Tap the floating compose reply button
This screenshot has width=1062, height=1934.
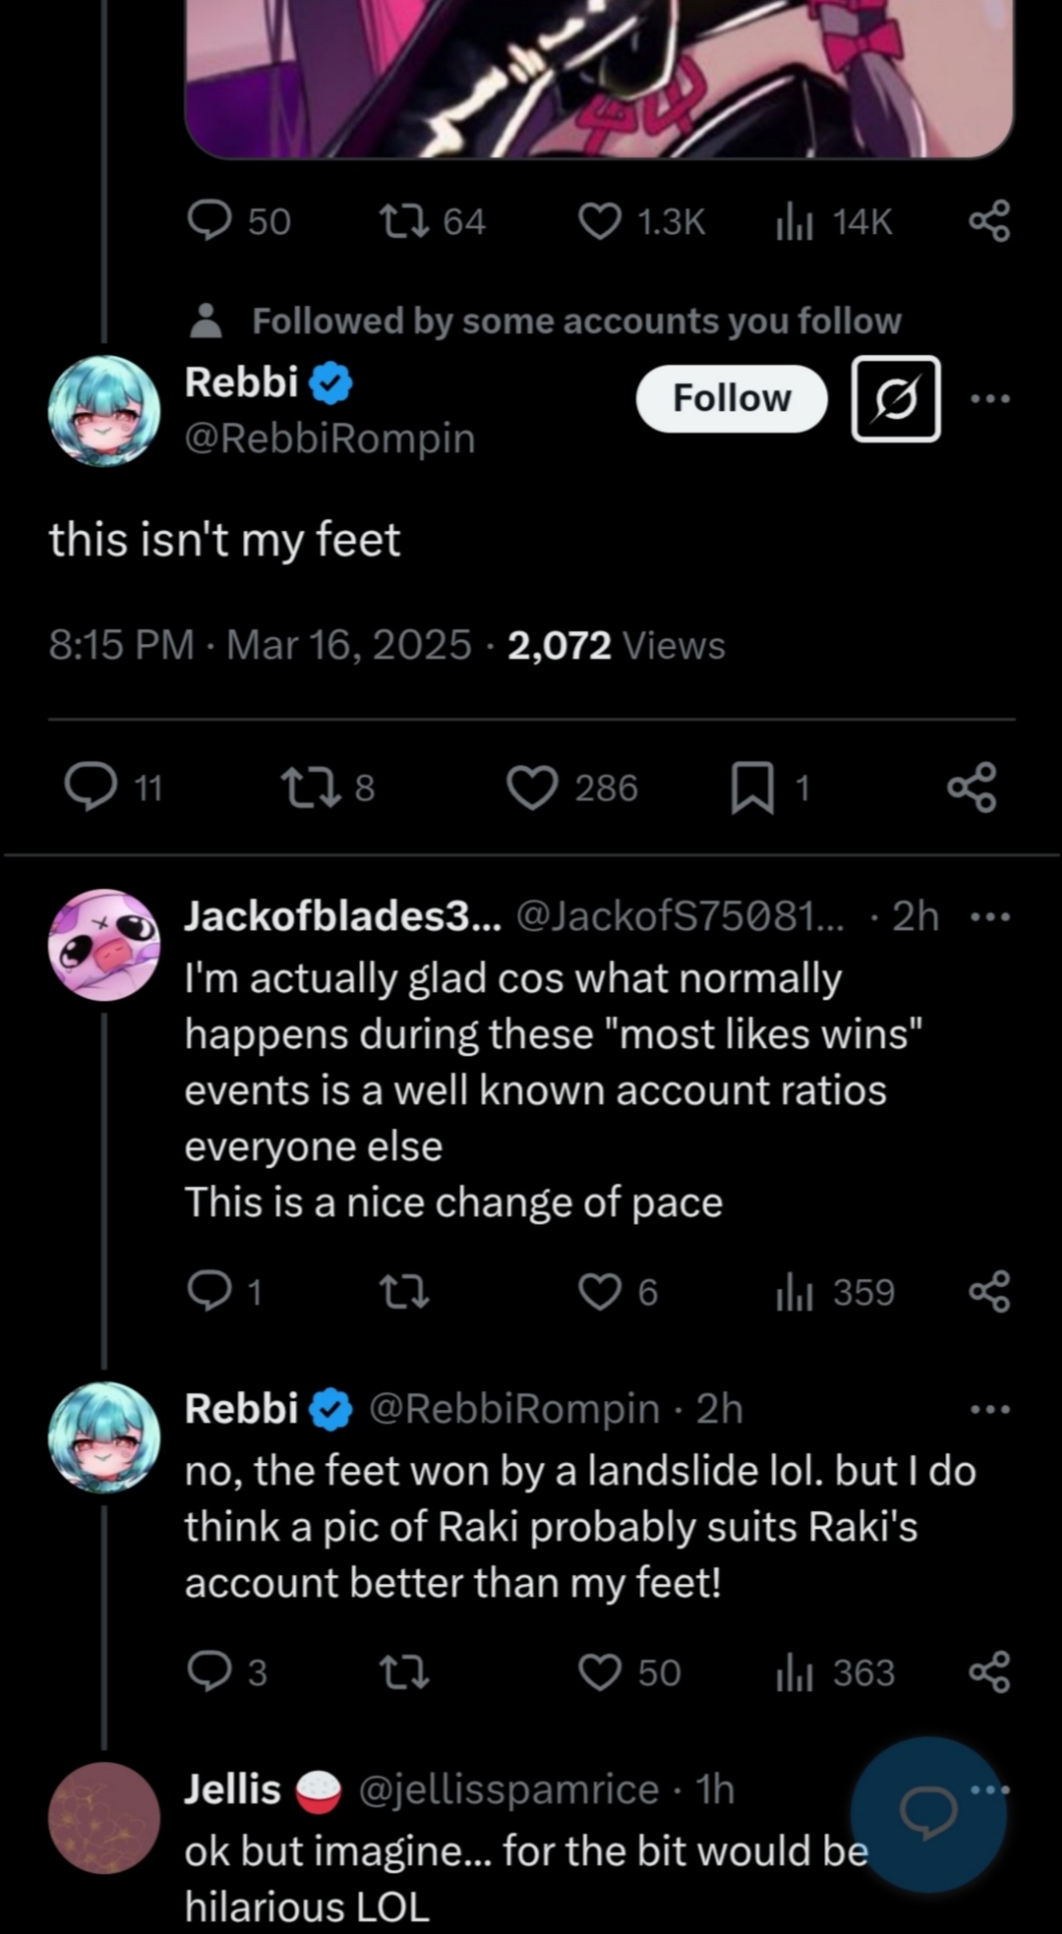(x=927, y=1814)
